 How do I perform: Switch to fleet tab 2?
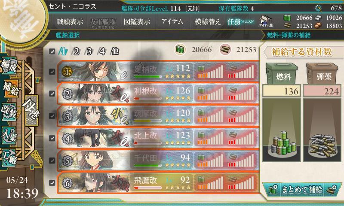76,51
